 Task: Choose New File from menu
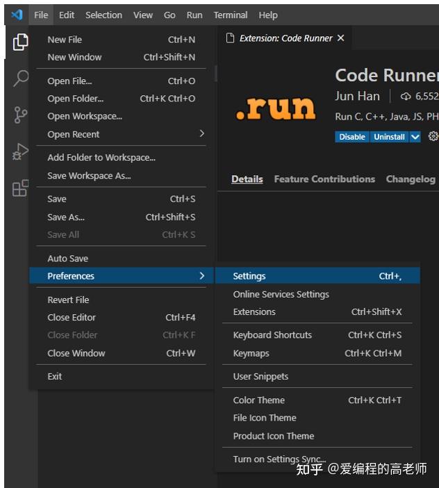pos(122,40)
